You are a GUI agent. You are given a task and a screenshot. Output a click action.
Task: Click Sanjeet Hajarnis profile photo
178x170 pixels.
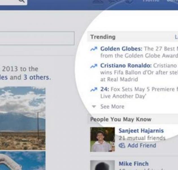click(103, 140)
